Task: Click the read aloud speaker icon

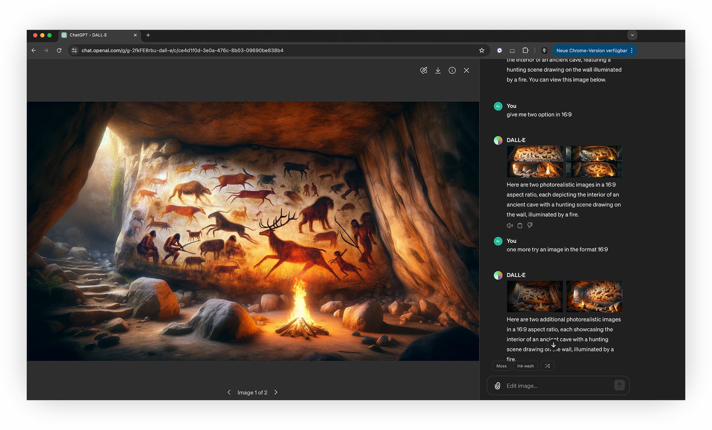Action: [x=510, y=226]
